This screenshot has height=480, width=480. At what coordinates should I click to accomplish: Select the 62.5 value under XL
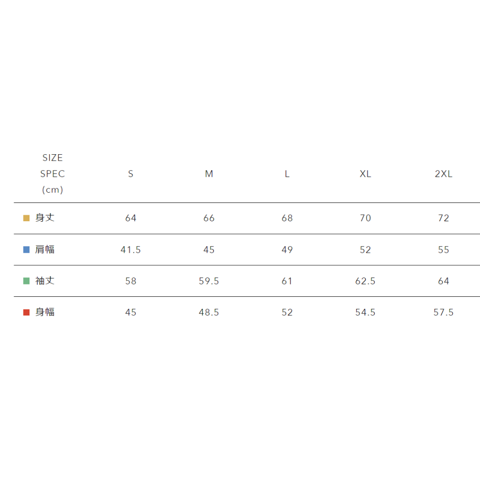pos(366,281)
